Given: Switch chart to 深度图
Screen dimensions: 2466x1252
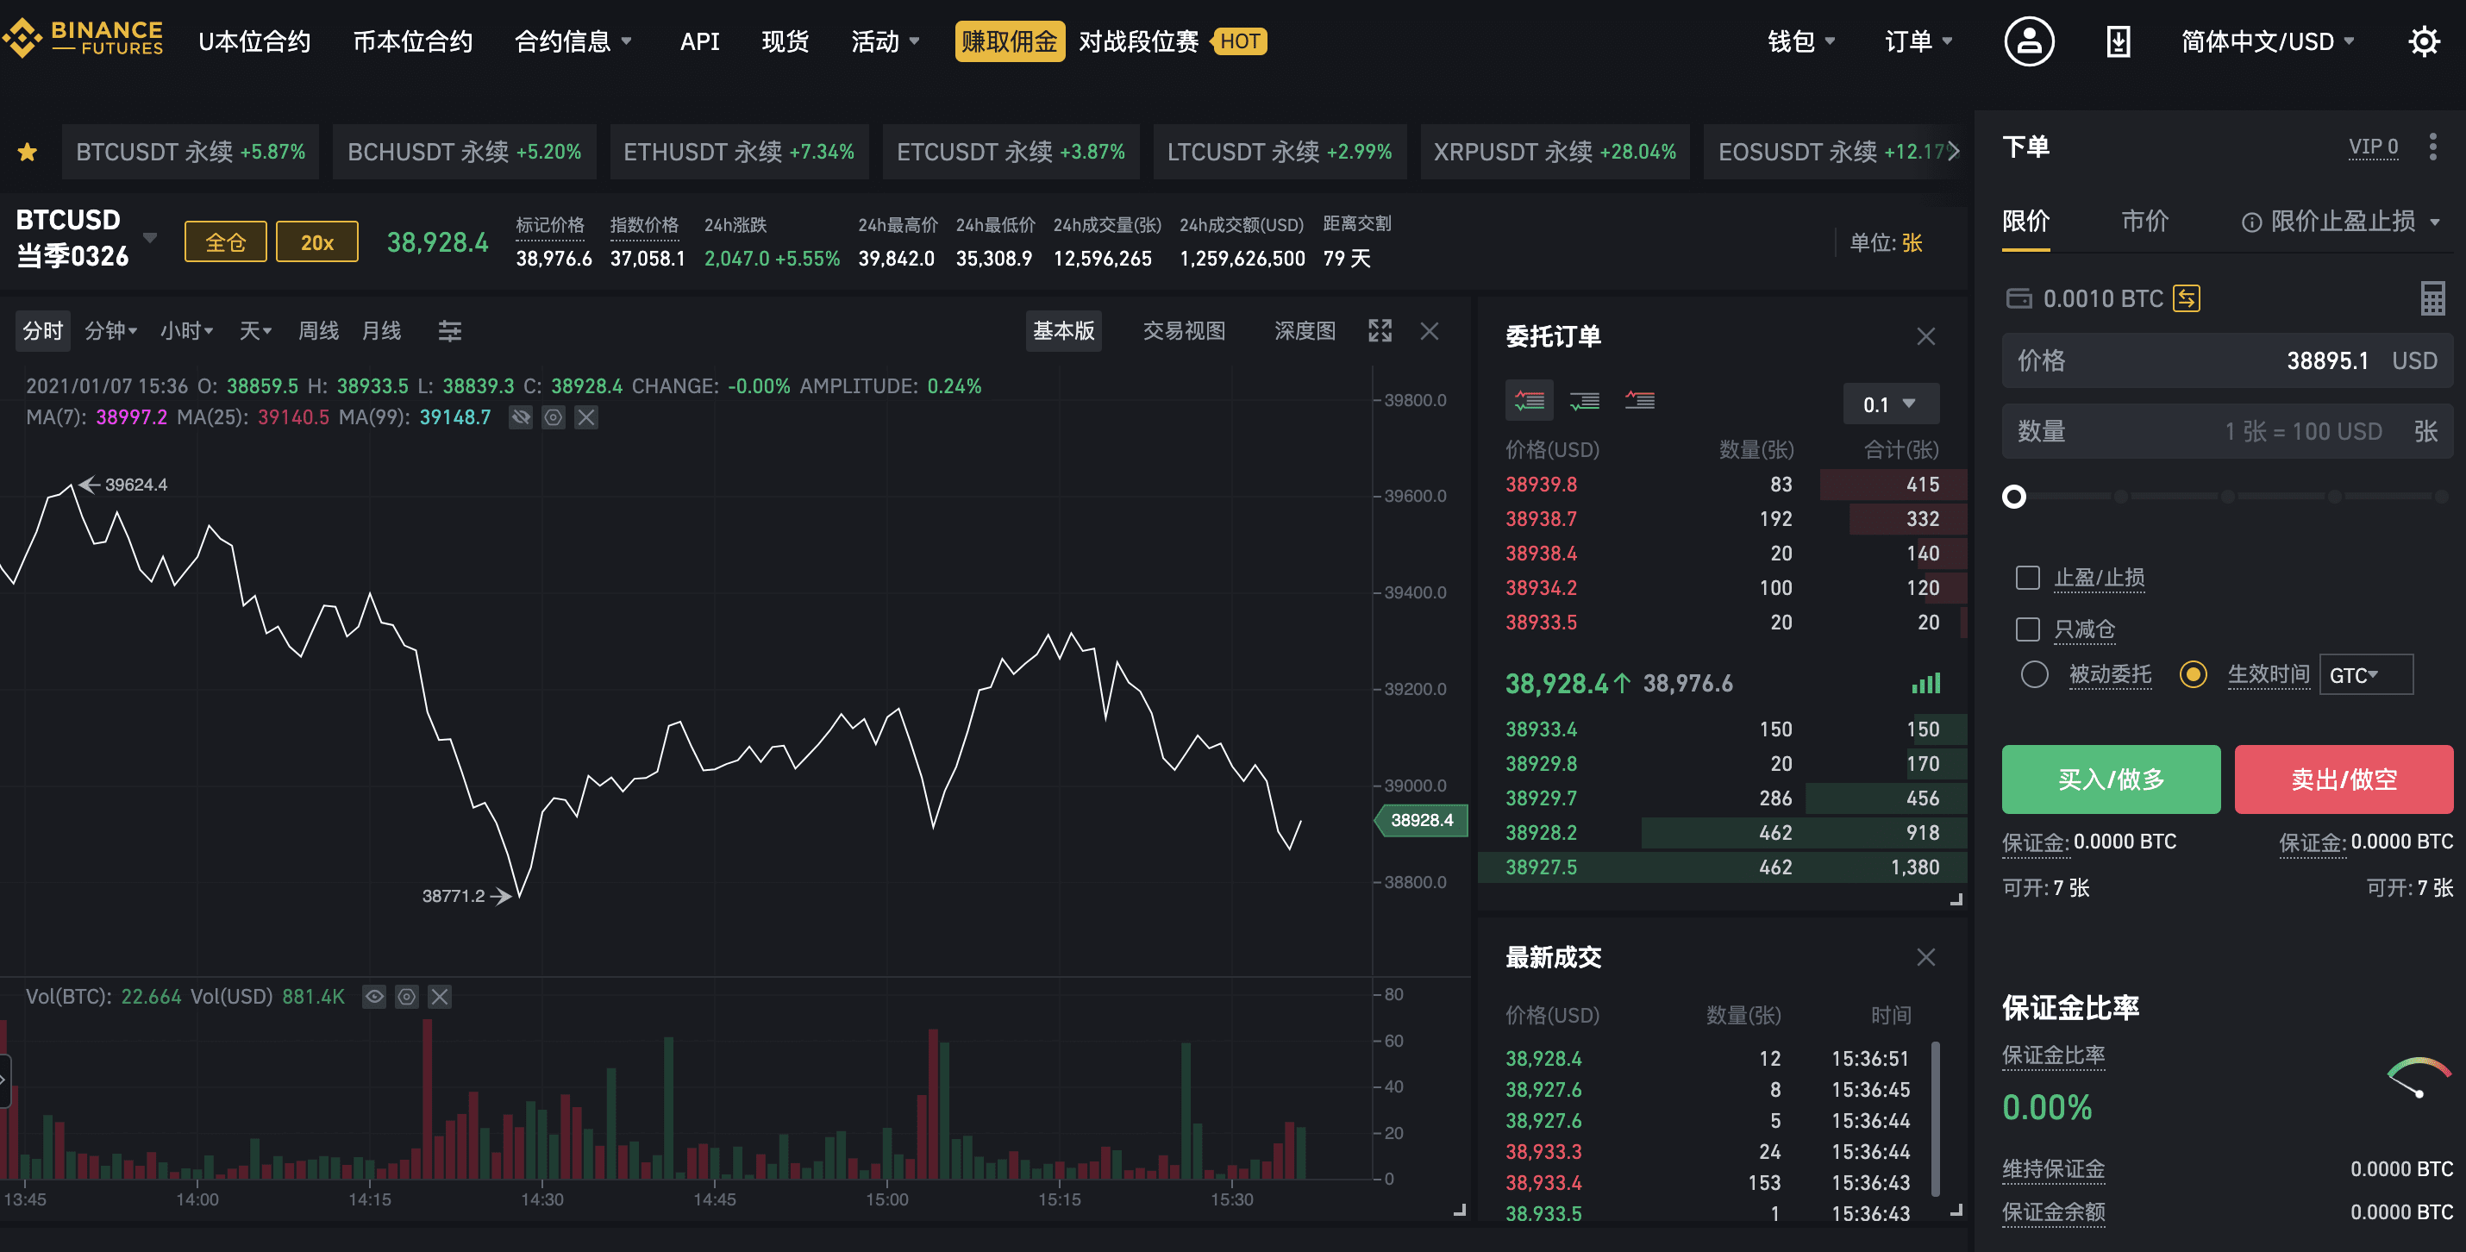Looking at the screenshot, I should [x=1305, y=331].
